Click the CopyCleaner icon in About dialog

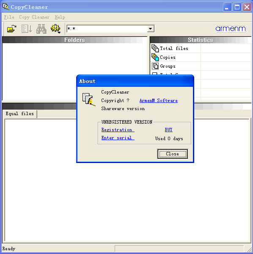coord(89,99)
